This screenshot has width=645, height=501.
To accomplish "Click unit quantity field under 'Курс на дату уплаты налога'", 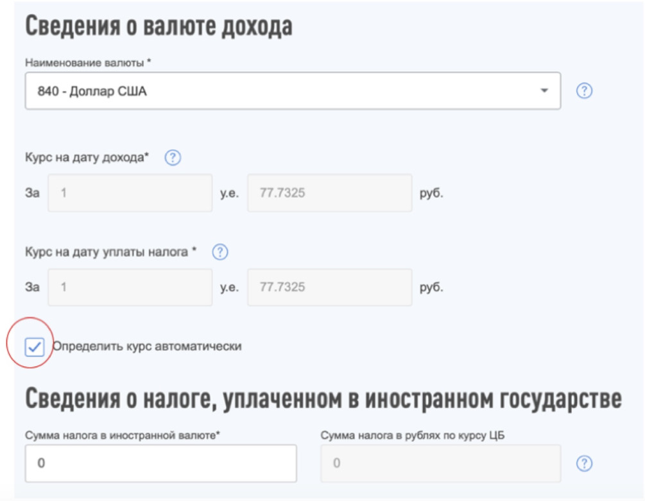I will (x=130, y=287).
